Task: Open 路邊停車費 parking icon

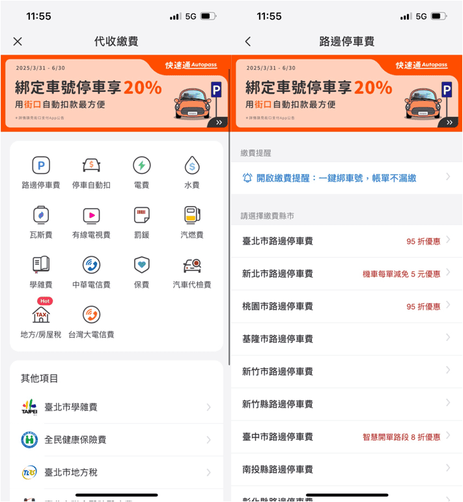Action: (41, 166)
